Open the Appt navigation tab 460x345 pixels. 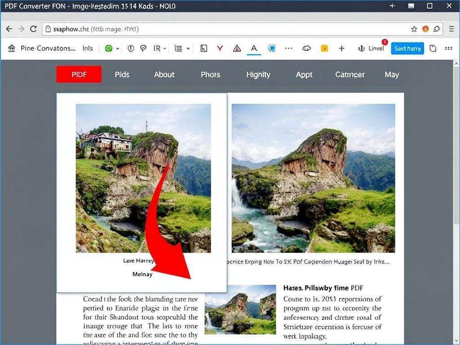click(x=304, y=75)
